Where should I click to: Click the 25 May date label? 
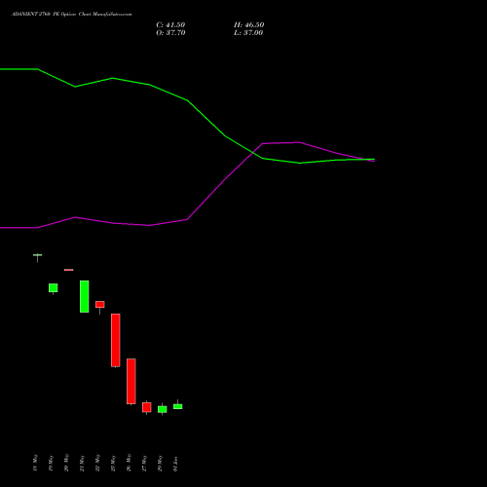tap(113, 463)
